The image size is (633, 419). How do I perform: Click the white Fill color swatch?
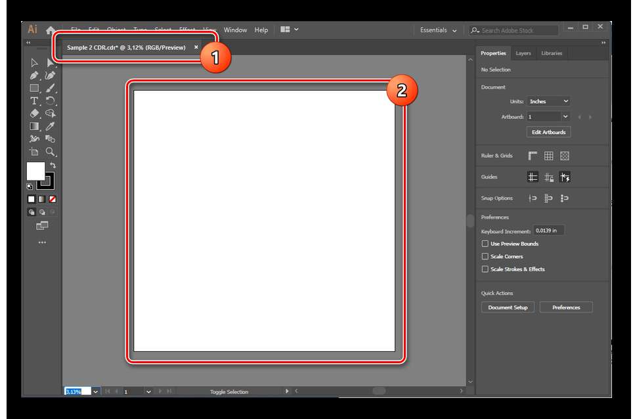coord(35,171)
